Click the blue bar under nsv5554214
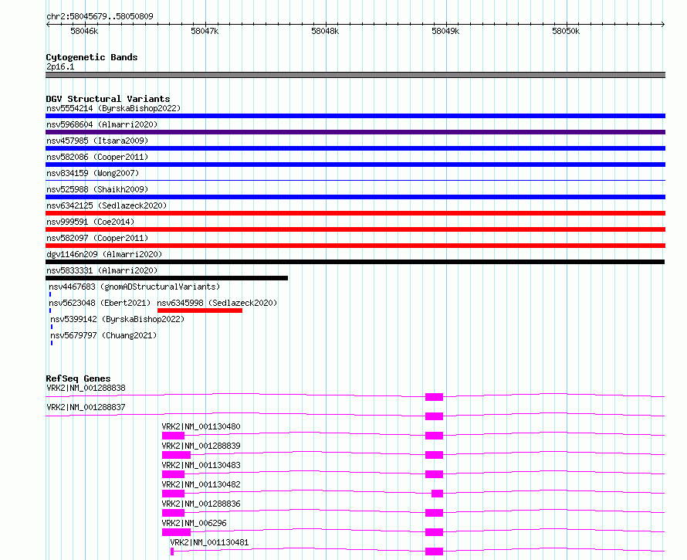 coord(355,116)
